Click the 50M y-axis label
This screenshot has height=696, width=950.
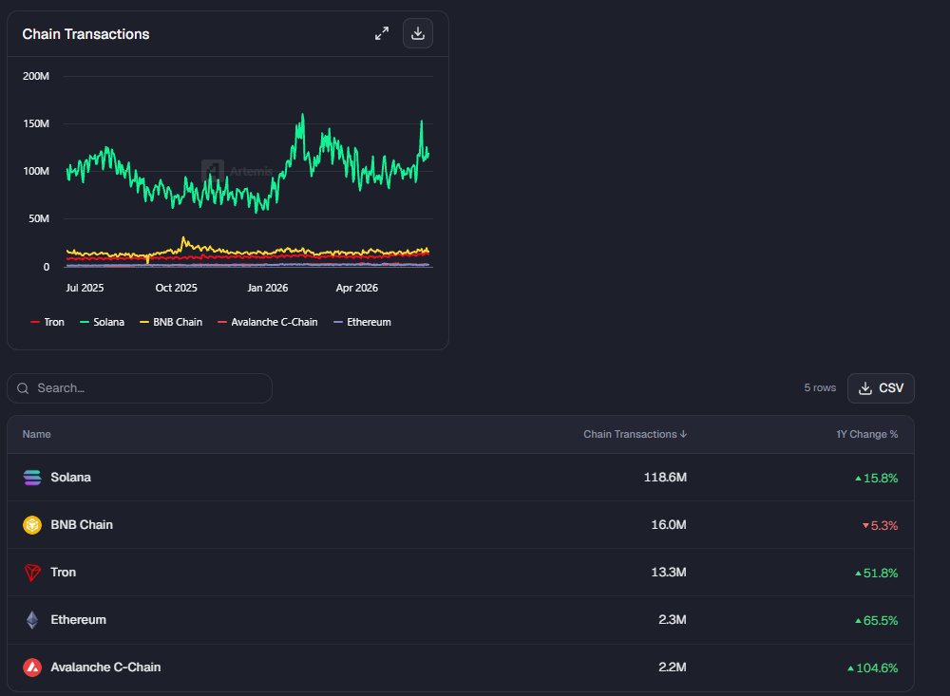39,218
